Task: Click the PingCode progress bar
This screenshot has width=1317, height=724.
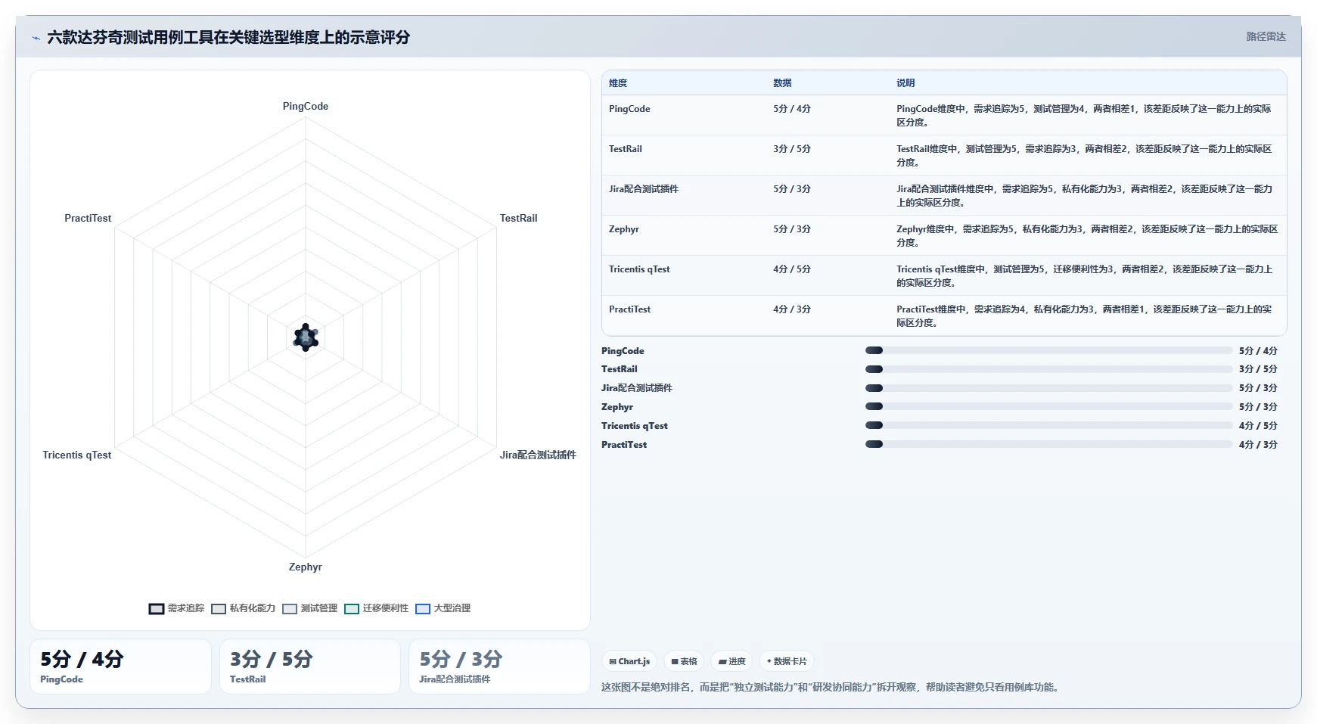Action: point(1048,350)
